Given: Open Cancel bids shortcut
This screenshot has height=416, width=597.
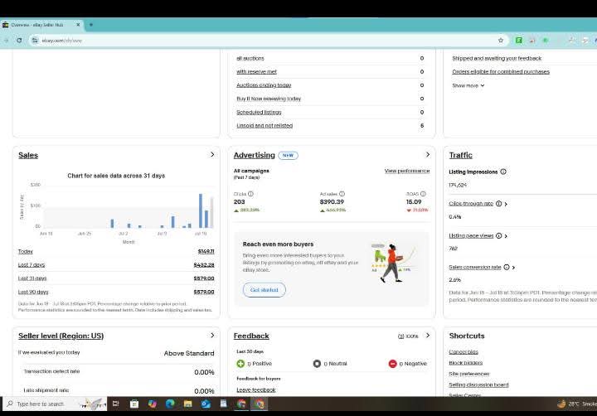Looking at the screenshot, I should [x=464, y=352].
